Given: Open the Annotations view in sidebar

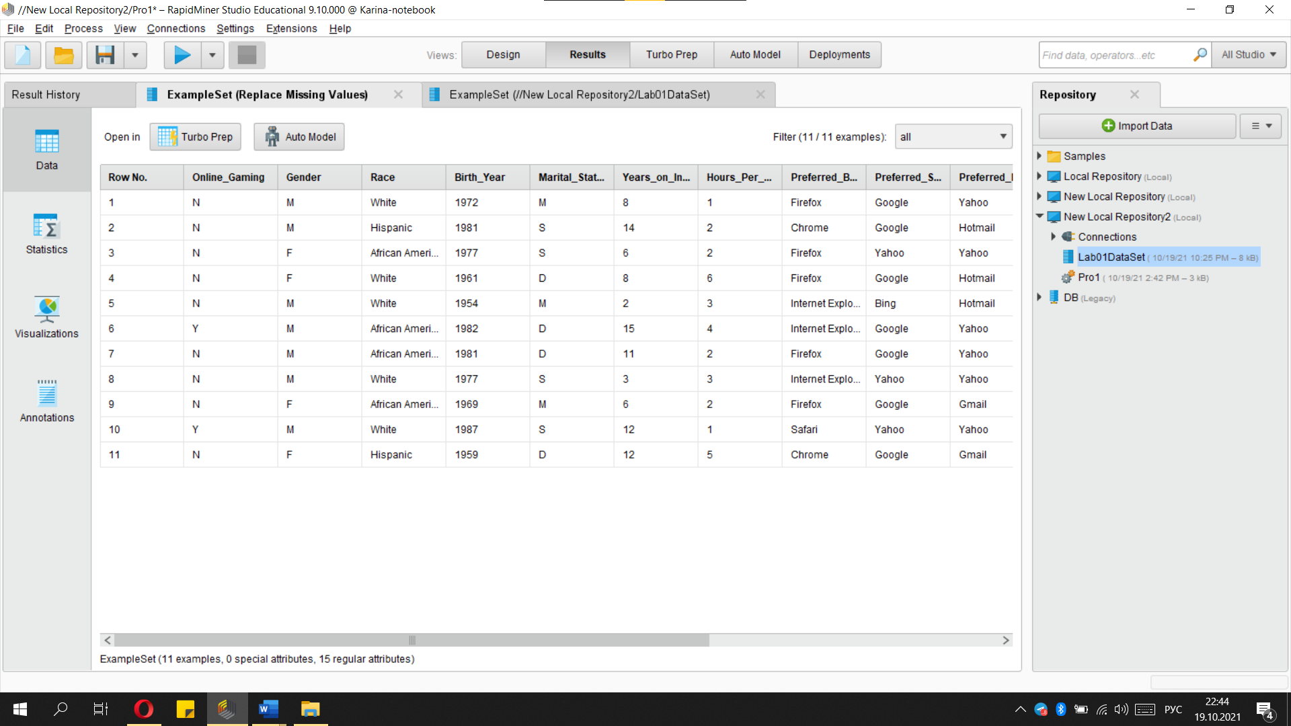Looking at the screenshot, I should 46,402.
